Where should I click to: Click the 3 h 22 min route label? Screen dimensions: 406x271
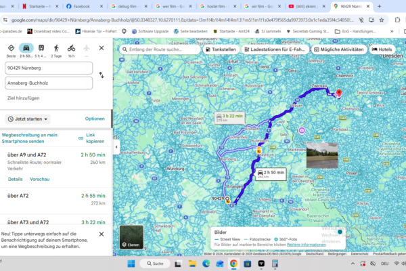coord(230,118)
